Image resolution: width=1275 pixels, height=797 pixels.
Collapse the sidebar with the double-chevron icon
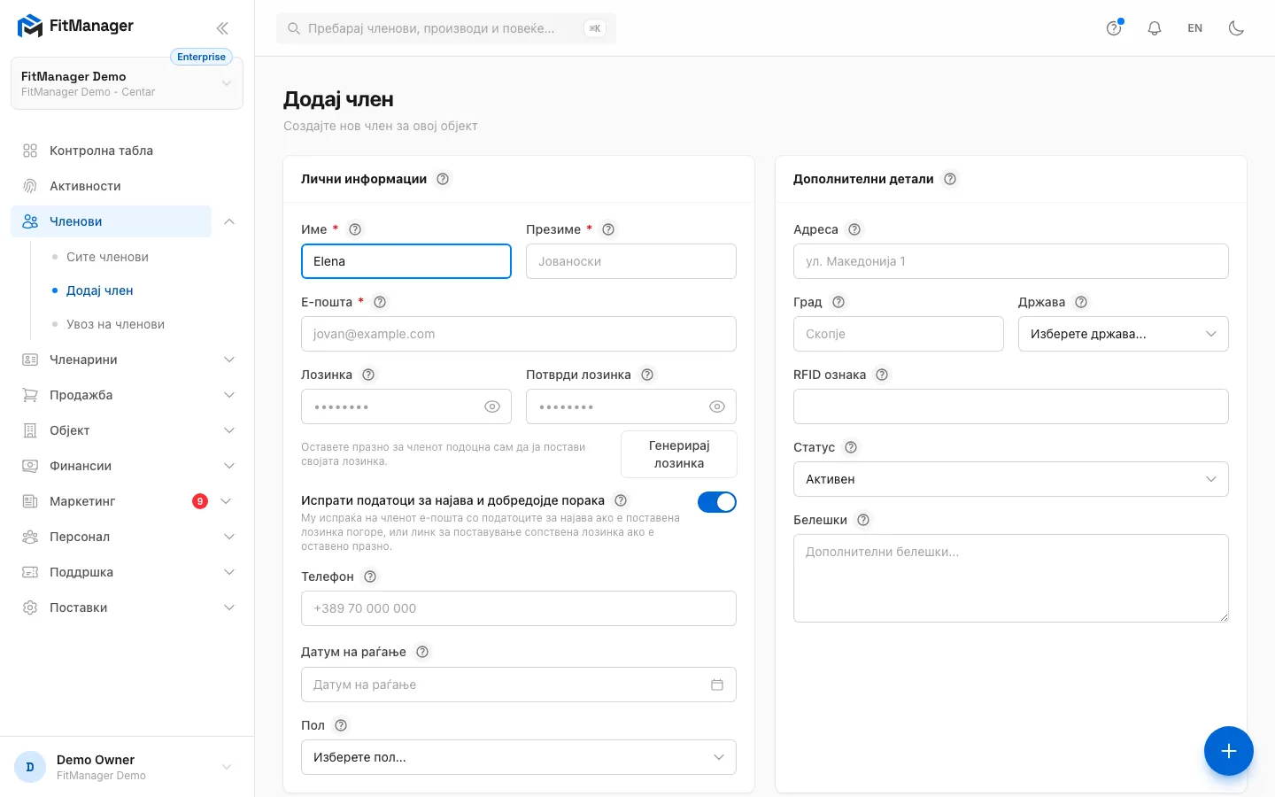pos(222,28)
